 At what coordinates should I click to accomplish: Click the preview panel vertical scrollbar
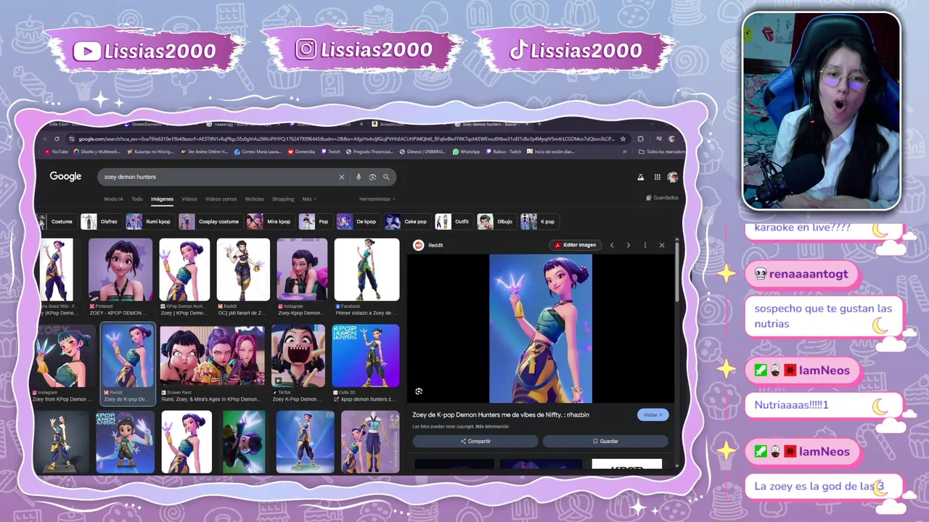tap(677, 272)
